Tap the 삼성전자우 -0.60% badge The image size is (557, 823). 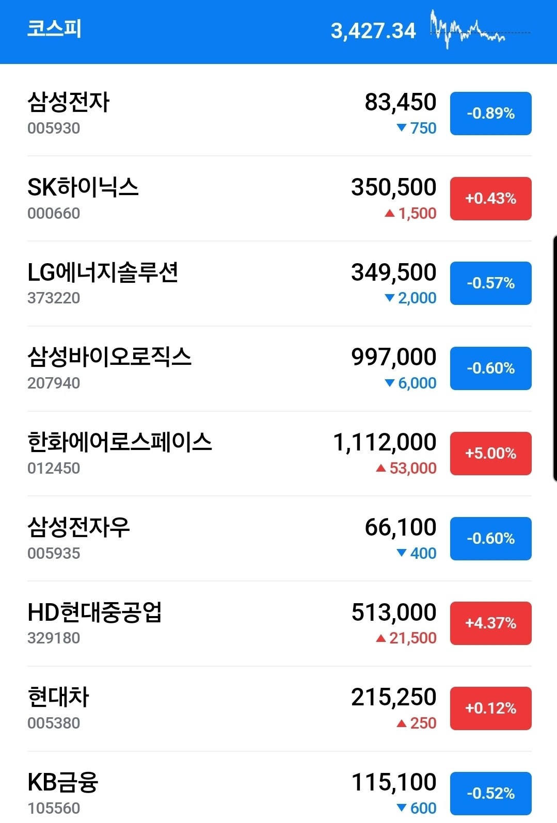[490, 539]
